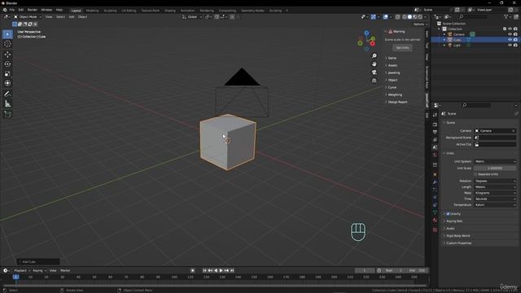Select the Rotate tool
The image size is (521, 293).
(7, 63)
